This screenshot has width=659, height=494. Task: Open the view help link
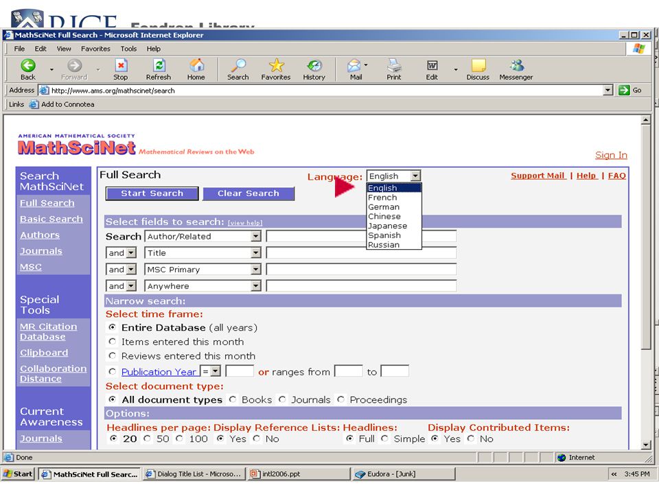coord(245,222)
